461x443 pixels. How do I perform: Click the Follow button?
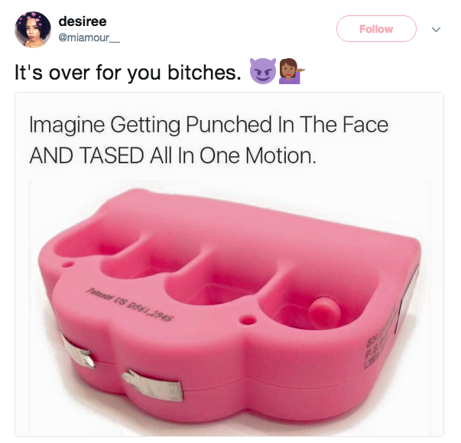376,29
